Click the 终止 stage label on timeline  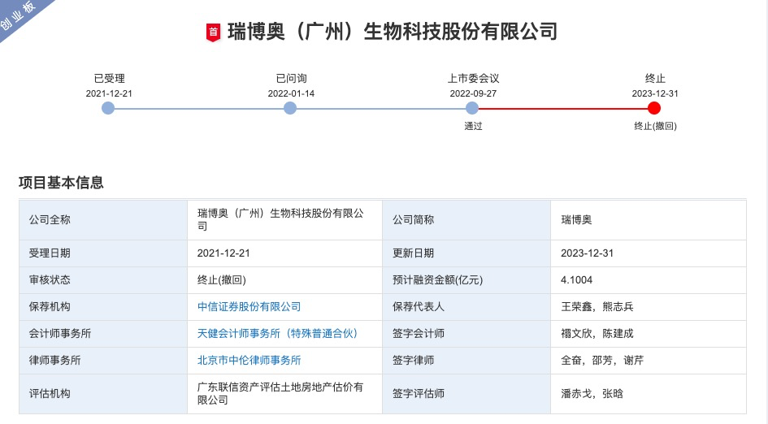click(x=655, y=78)
